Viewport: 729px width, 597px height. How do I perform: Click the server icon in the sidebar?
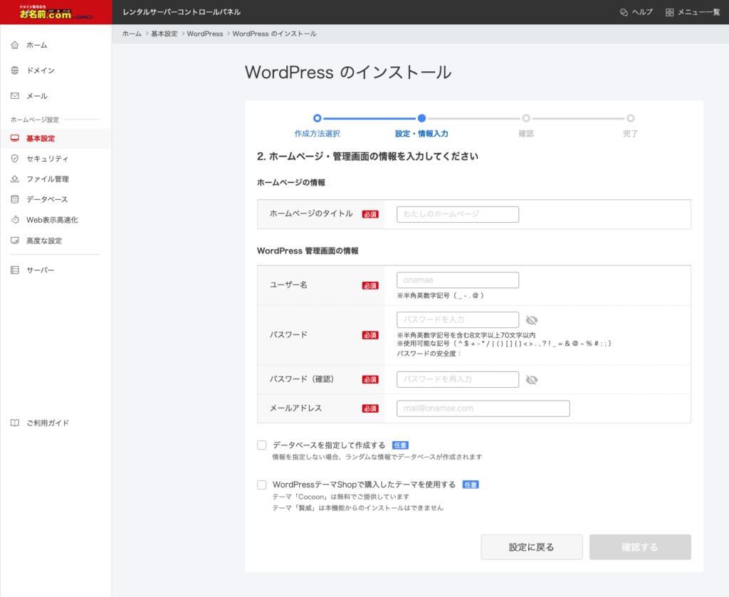coord(15,270)
